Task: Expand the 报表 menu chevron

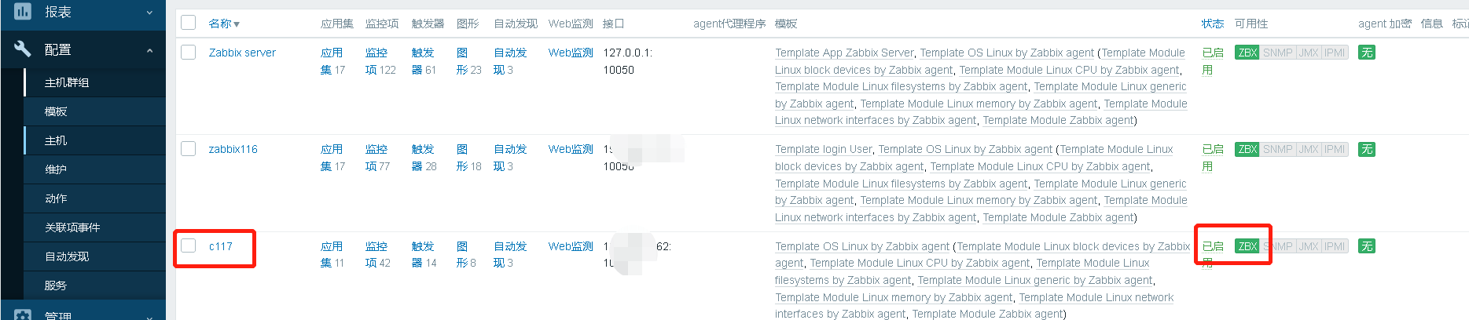Action: coord(150,13)
